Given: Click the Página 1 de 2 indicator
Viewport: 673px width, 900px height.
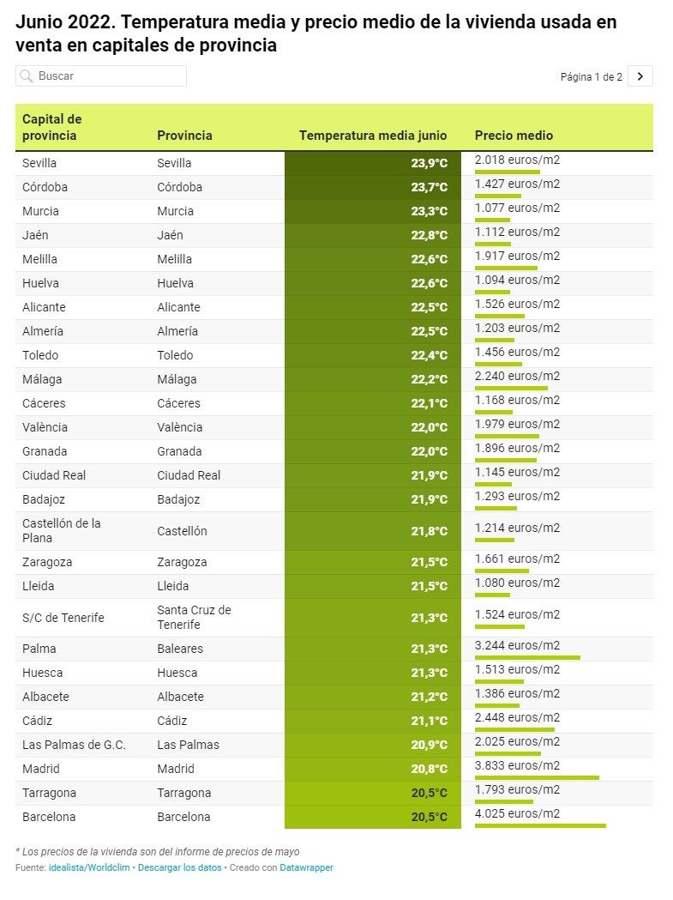Looking at the screenshot, I should click(x=591, y=77).
